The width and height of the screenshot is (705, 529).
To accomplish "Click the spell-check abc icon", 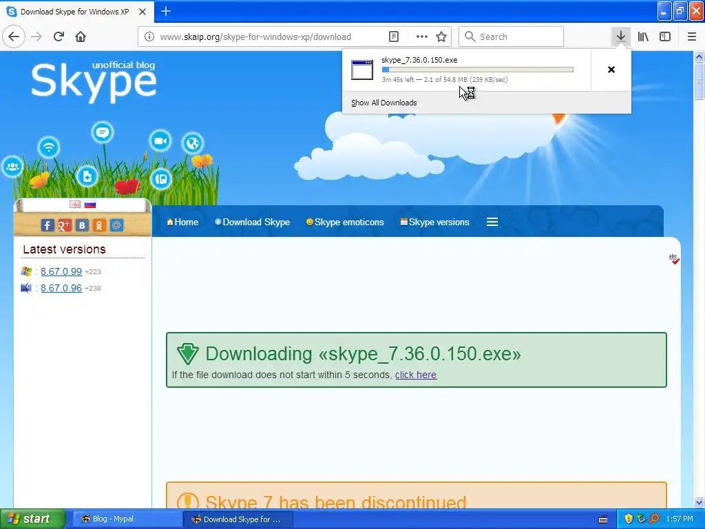I will [673, 259].
